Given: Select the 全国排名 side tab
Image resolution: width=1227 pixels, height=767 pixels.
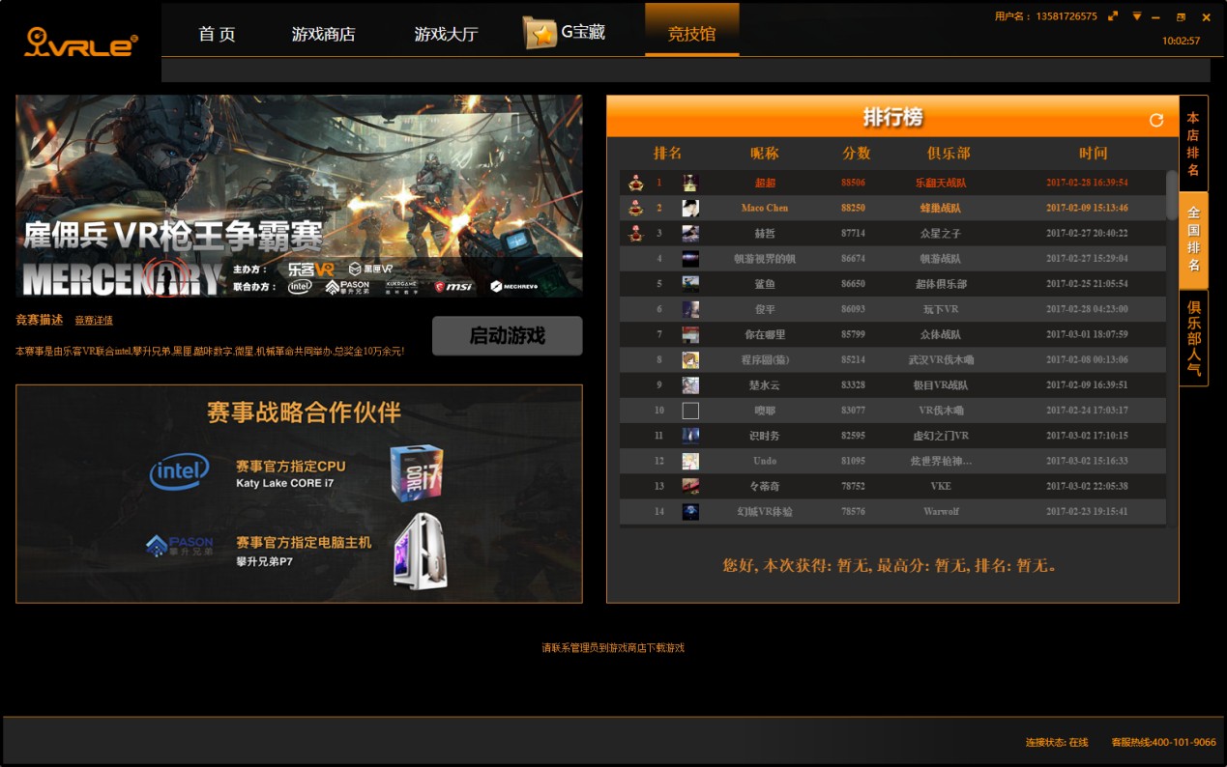Looking at the screenshot, I should [x=1193, y=240].
